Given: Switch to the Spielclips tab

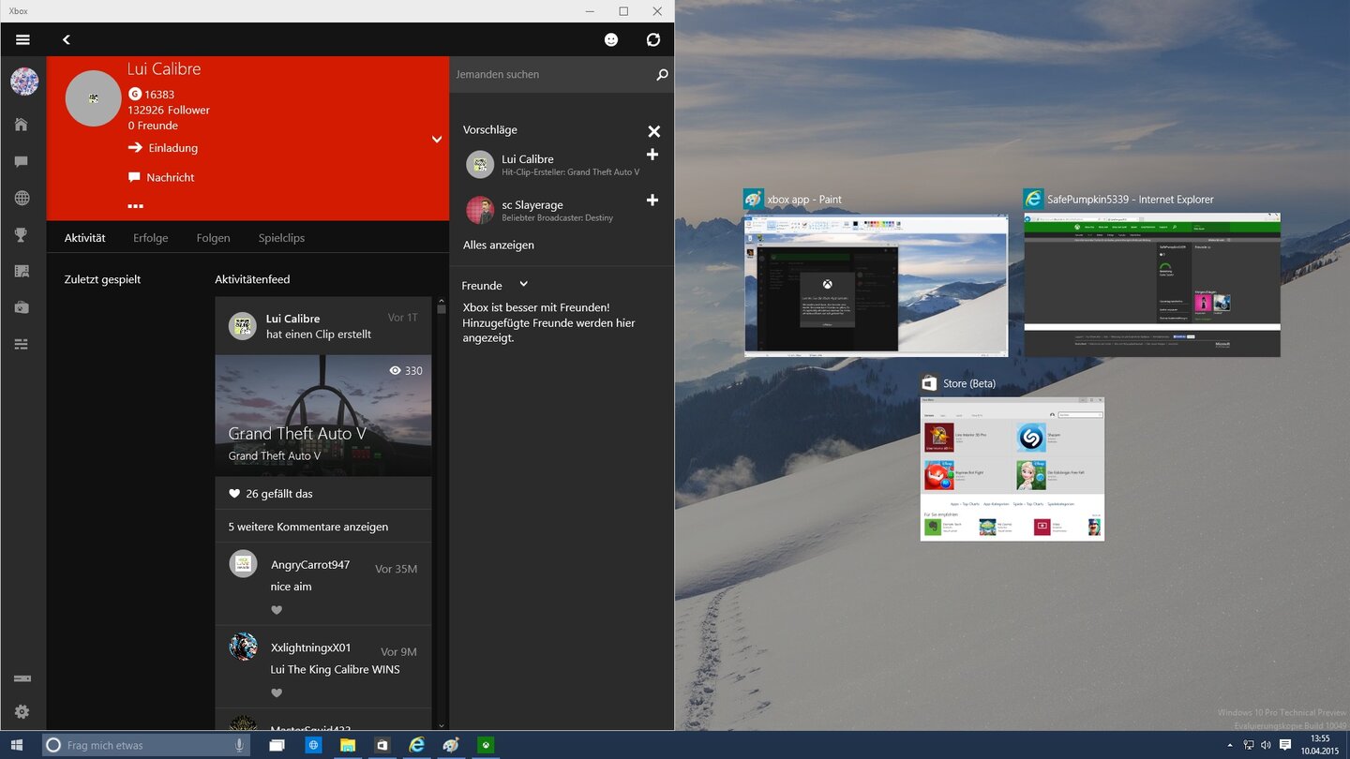Looking at the screenshot, I should tap(281, 238).
